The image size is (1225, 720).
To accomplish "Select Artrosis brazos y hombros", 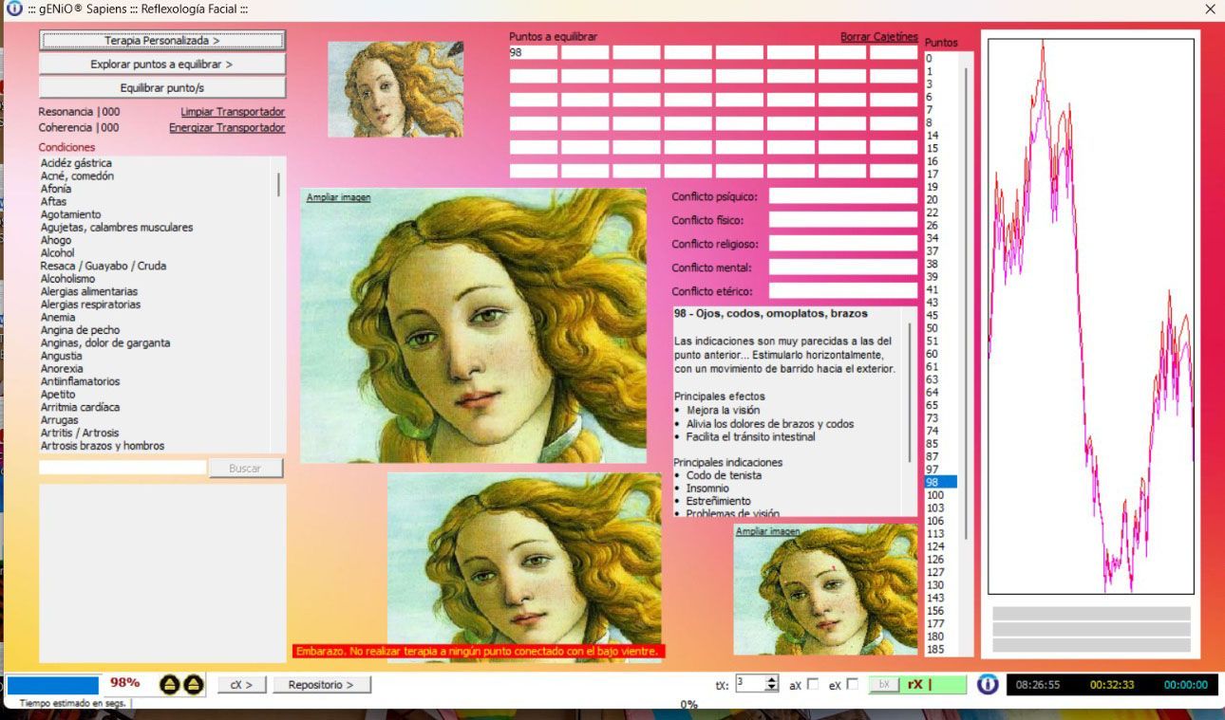I will (103, 446).
